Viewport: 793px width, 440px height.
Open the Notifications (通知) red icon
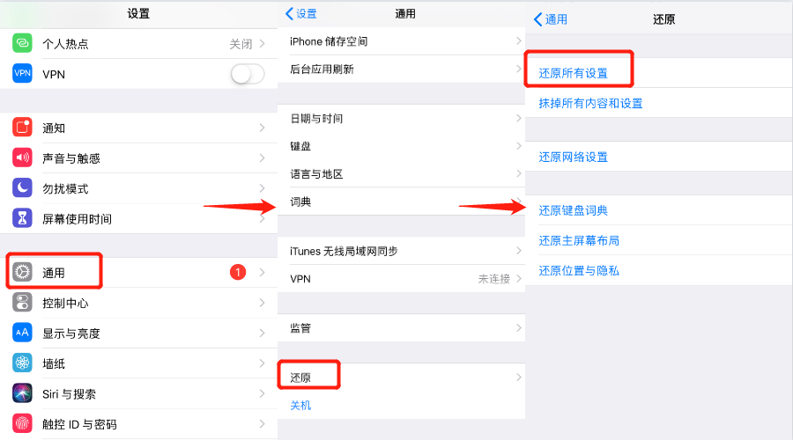click(22, 128)
